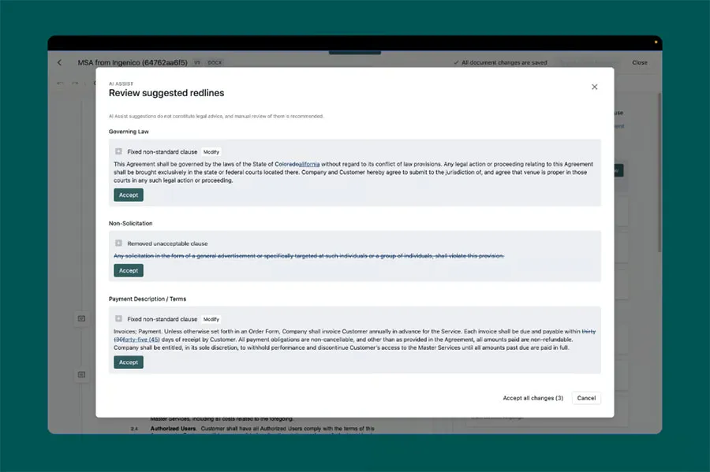Screen dimensions: 710x472
Task: Click the Payment Description / Terms heading
Action: (x=148, y=299)
